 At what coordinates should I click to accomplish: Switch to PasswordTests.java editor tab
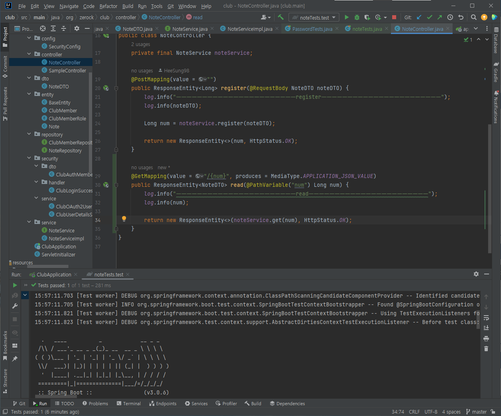312,29
